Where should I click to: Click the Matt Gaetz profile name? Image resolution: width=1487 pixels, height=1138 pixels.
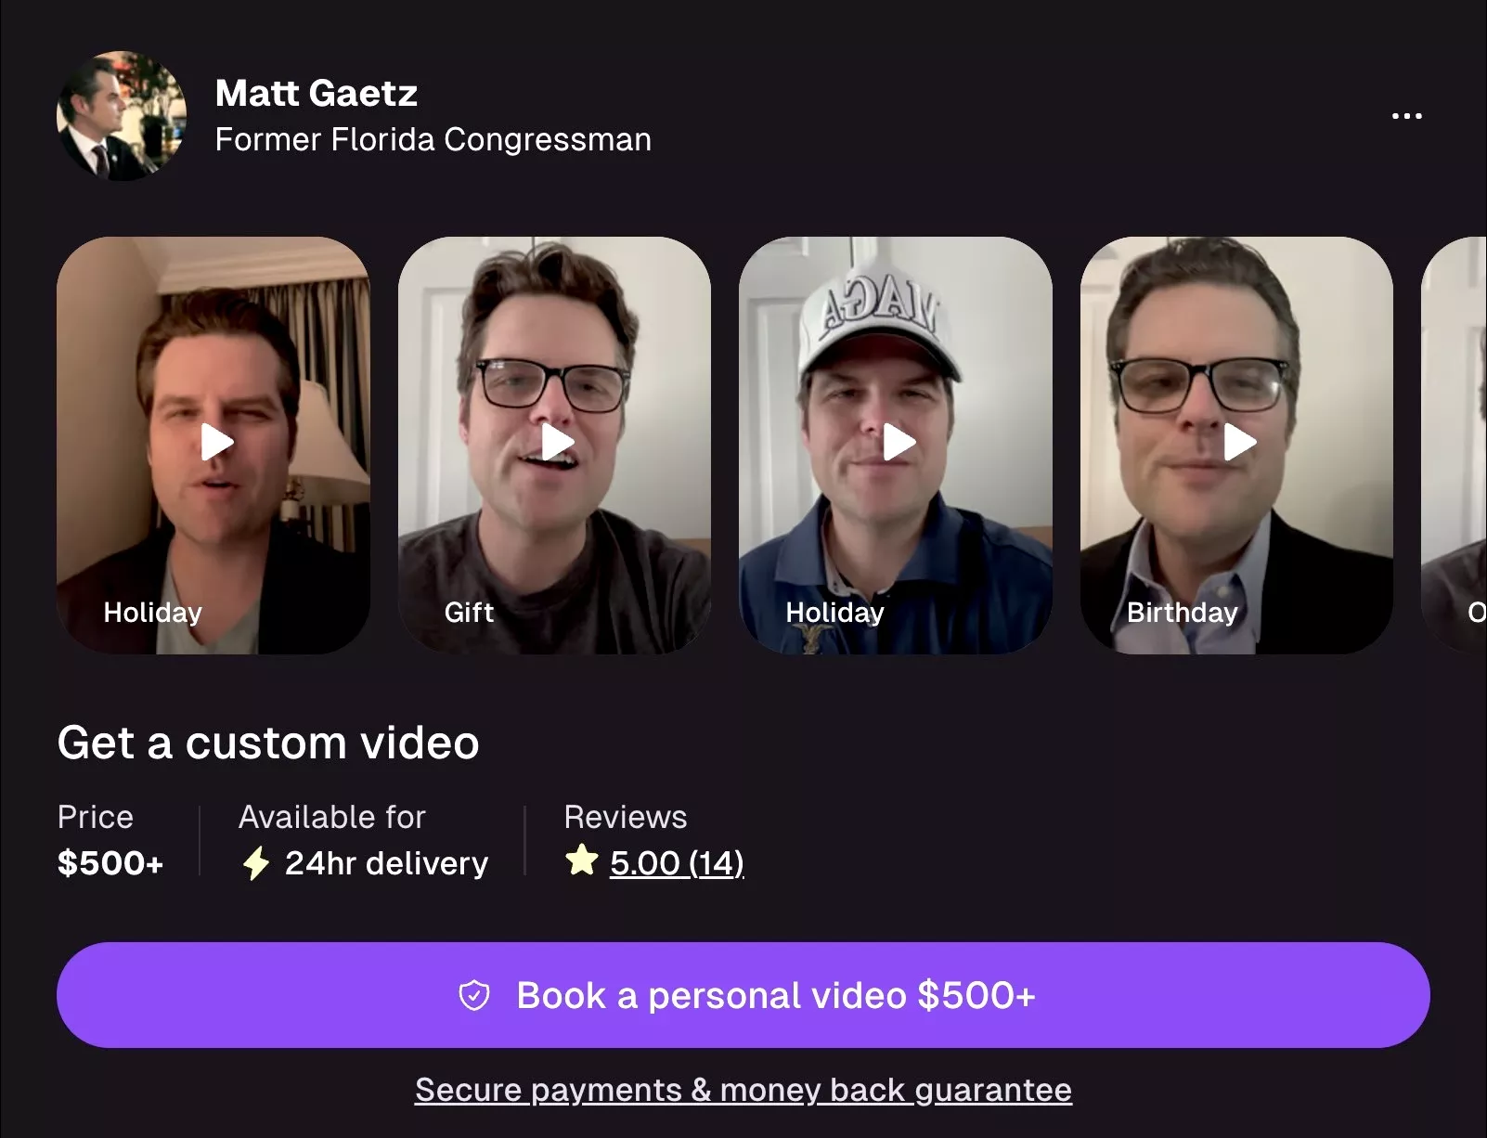(x=317, y=93)
